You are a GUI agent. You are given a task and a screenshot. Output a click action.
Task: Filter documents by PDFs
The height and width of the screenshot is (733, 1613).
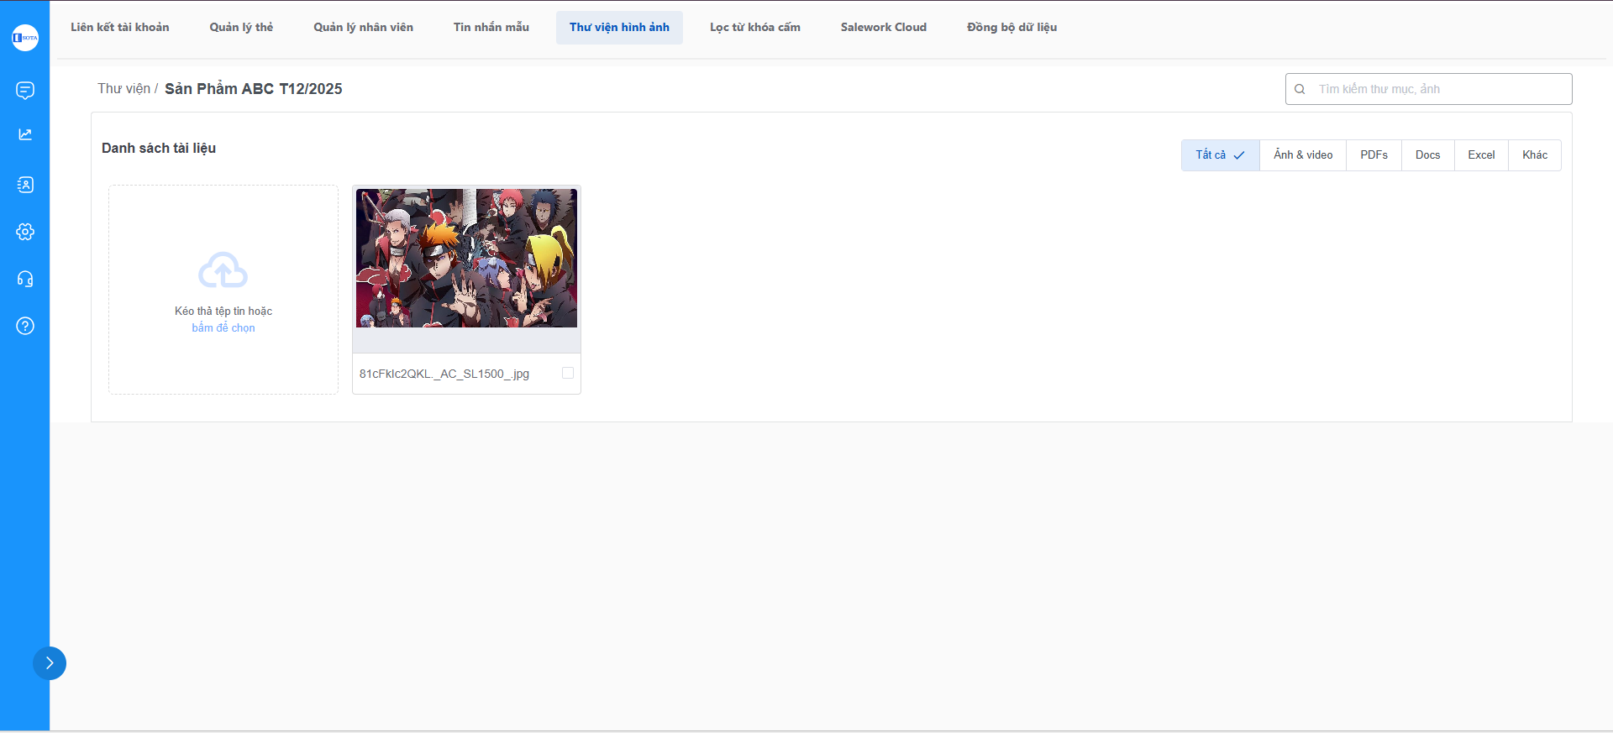(x=1374, y=155)
